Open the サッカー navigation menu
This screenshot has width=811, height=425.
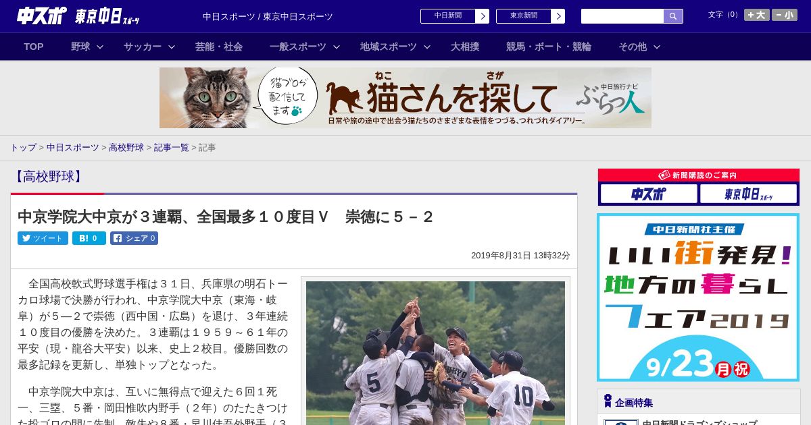coord(143,47)
